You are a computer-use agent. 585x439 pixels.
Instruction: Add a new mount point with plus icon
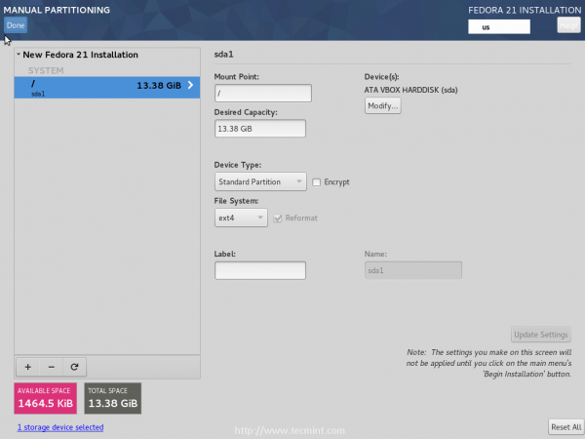click(x=28, y=367)
